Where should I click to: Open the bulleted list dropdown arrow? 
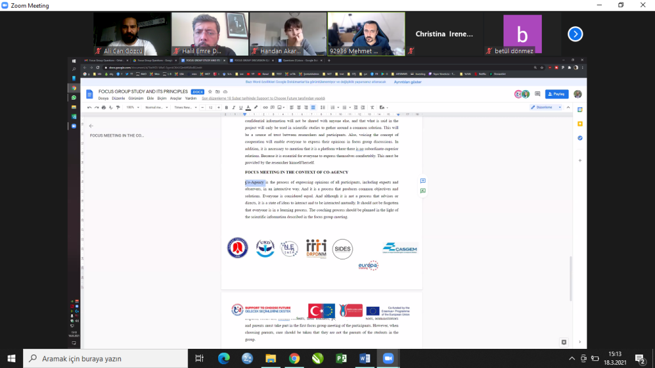(350, 107)
